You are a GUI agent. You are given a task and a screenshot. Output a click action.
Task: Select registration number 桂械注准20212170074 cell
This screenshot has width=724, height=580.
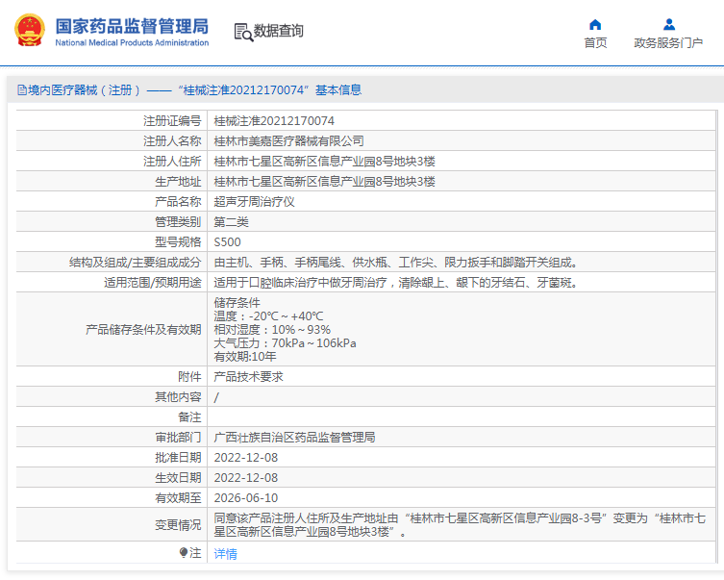274,121
